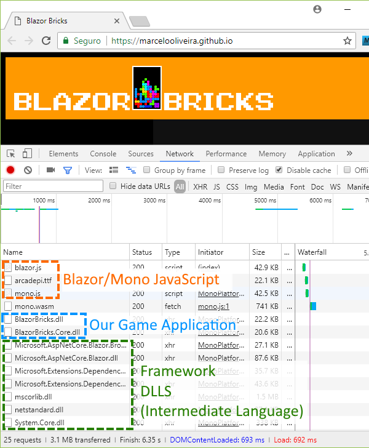The height and width of the screenshot is (448, 369).
Task: Open the mono.js:1 initiator link
Action: [x=213, y=306]
